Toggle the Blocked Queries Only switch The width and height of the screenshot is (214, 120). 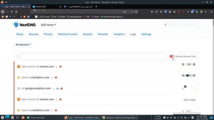(172, 56)
